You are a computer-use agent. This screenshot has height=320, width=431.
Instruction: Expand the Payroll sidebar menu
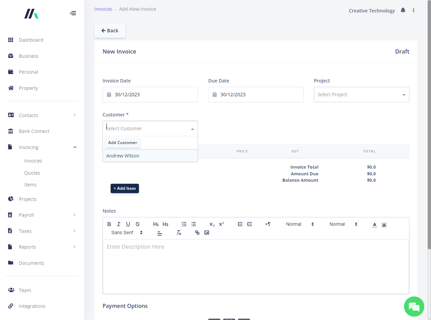[42, 215]
